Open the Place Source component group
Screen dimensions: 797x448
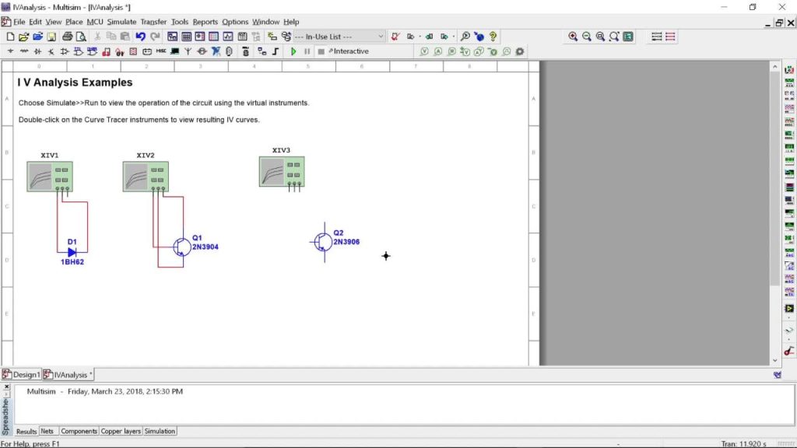click(10, 51)
